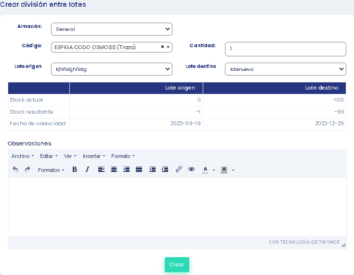
Task: Toggle bold formatting
Action: pyautogui.click(x=75, y=170)
